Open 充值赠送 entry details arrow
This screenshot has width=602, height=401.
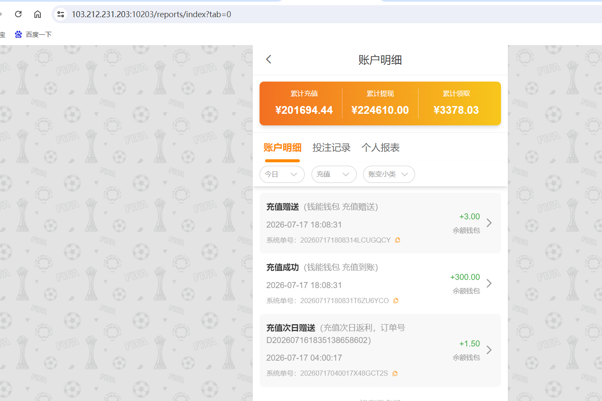coord(489,223)
